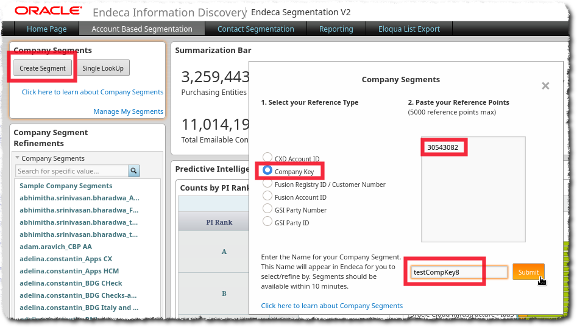Click the magnifier search icon in Company Segments
Image resolution: width=577 pixels, height=327 pixels.
[x=134, y=171]
